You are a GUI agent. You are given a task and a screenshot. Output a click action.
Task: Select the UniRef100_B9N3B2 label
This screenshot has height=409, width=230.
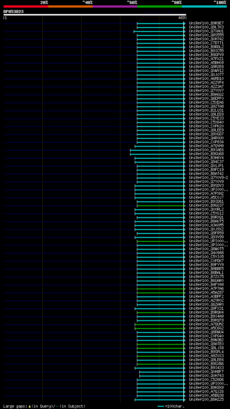[206, 340]
